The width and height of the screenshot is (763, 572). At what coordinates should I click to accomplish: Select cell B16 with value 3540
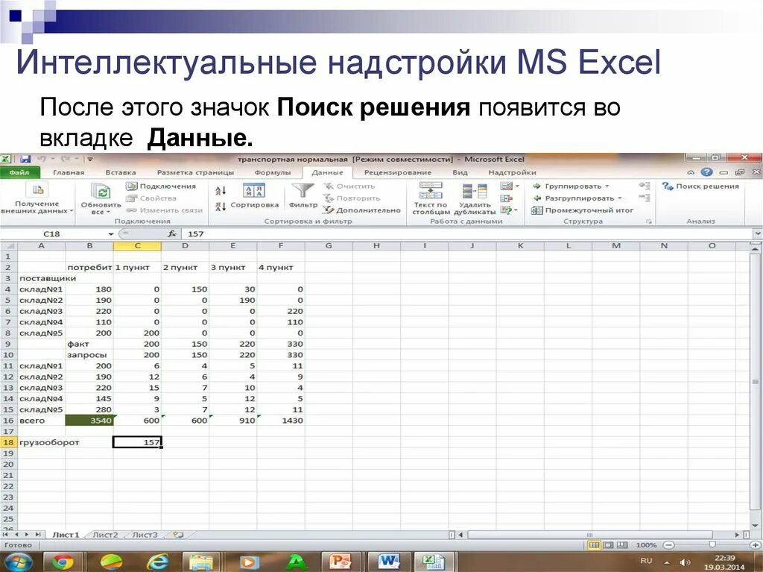tap(89, 420)
